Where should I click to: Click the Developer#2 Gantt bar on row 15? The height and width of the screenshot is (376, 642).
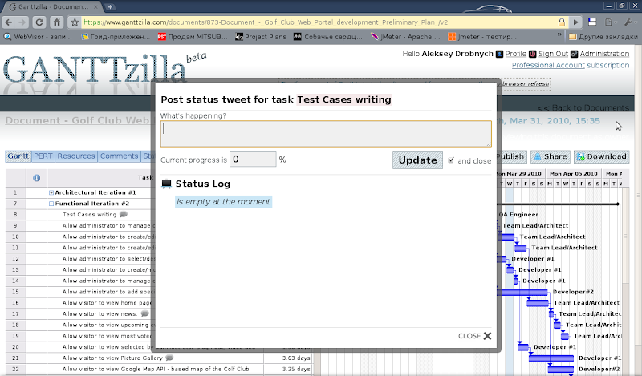522,292
